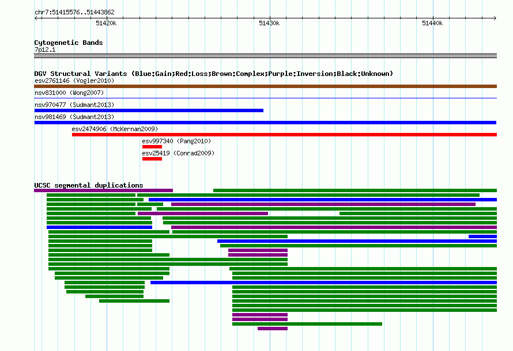The height and width of the screenshot is (351, 513).
Task: Open the esv25419 (Conrad2009) label
Action: click(178, 153)
